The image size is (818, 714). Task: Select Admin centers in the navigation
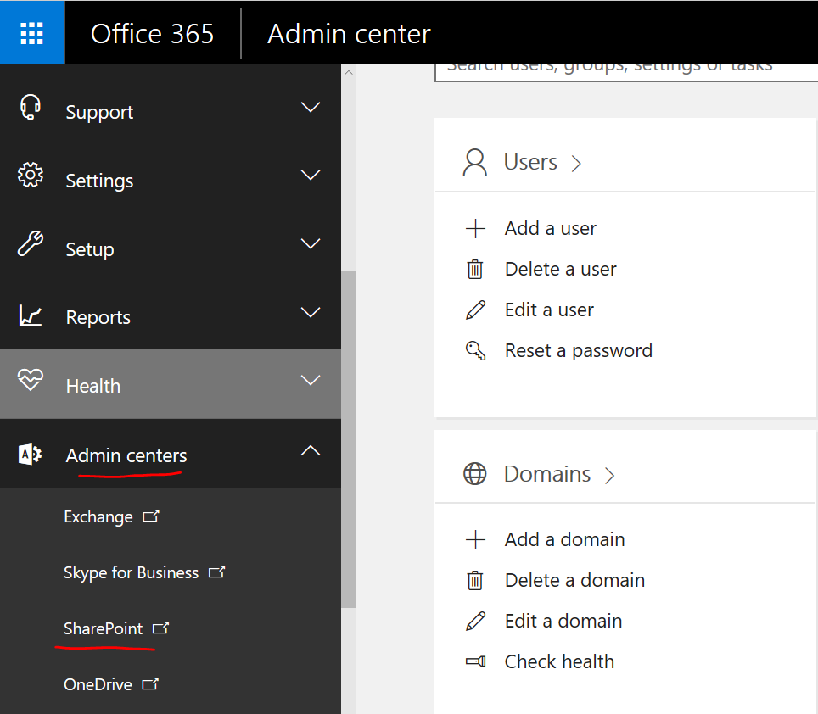[170, 454]
